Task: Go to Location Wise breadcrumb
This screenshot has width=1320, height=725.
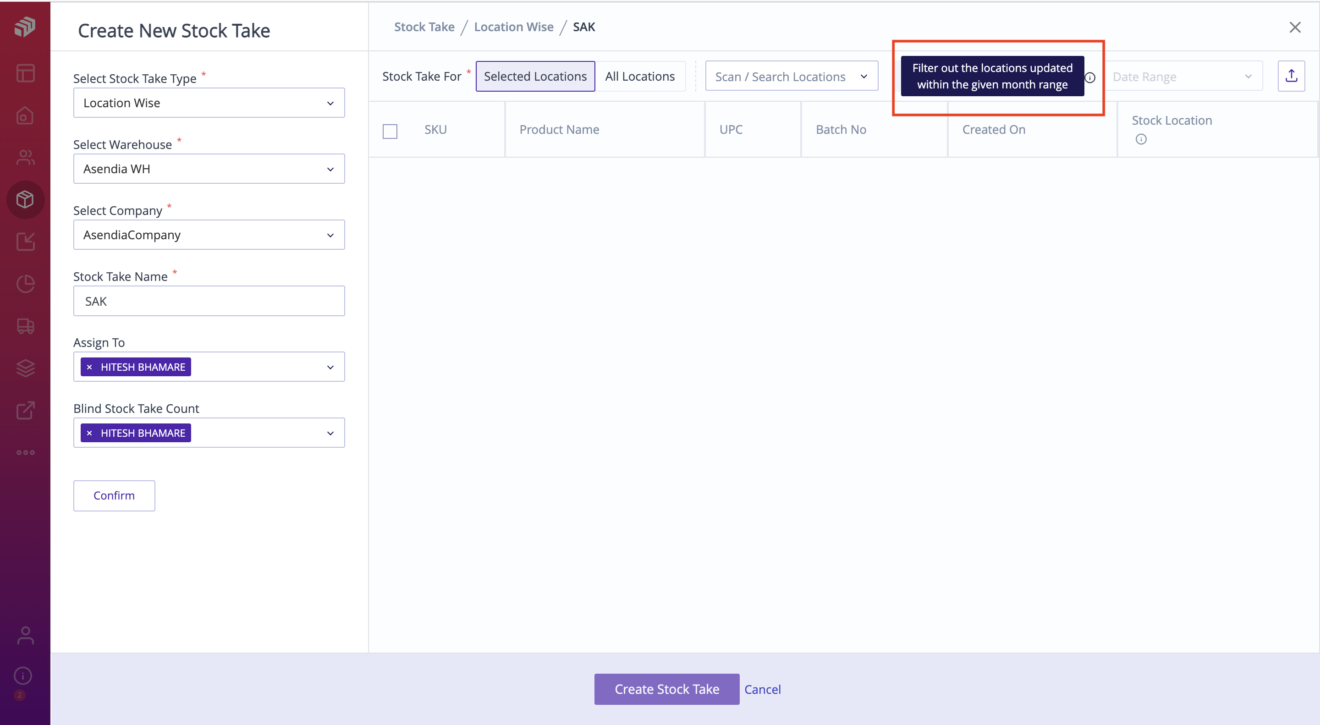Action: [513, 27]
